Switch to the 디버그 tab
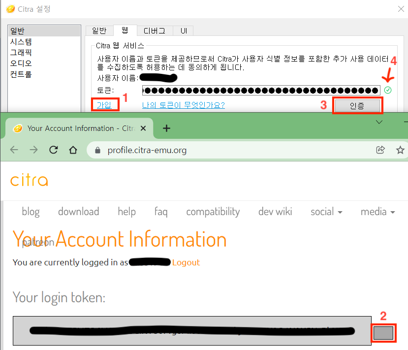Screen dimensions: 408x350 click(x=155, y=31)
